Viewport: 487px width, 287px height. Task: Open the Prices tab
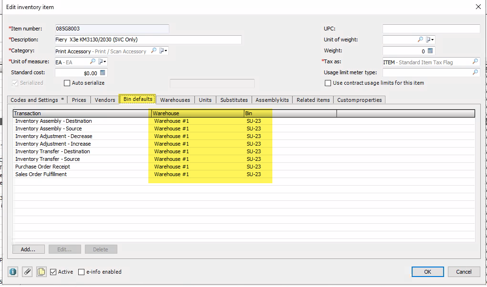pyautogui.click(x=79, y=100)
